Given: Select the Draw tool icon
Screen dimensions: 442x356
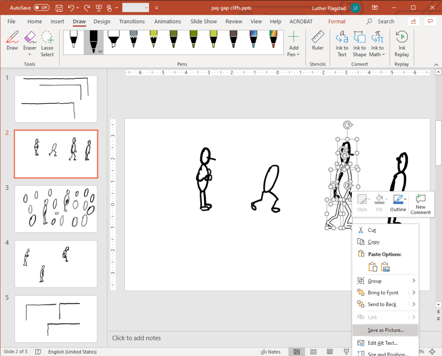Looking at the screenshot, I should (12, 41).
